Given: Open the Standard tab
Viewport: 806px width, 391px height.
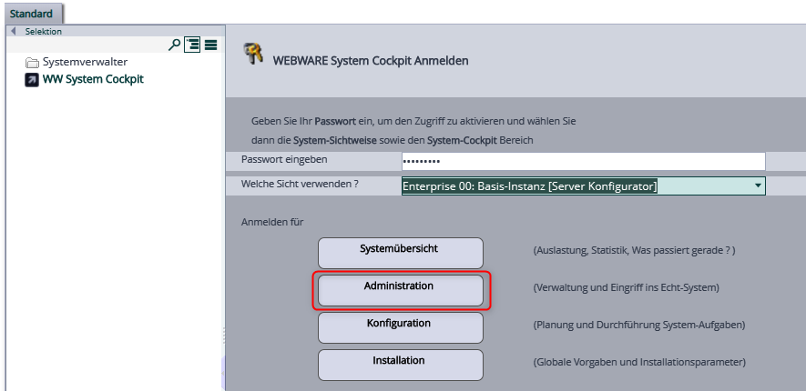Looking at the screenshot, I should pyautogui.click(x=32, y=14).
